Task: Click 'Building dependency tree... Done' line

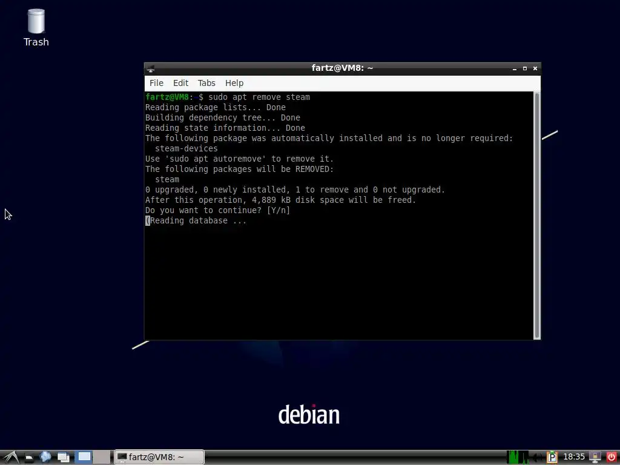Action: tap(223, 118)
